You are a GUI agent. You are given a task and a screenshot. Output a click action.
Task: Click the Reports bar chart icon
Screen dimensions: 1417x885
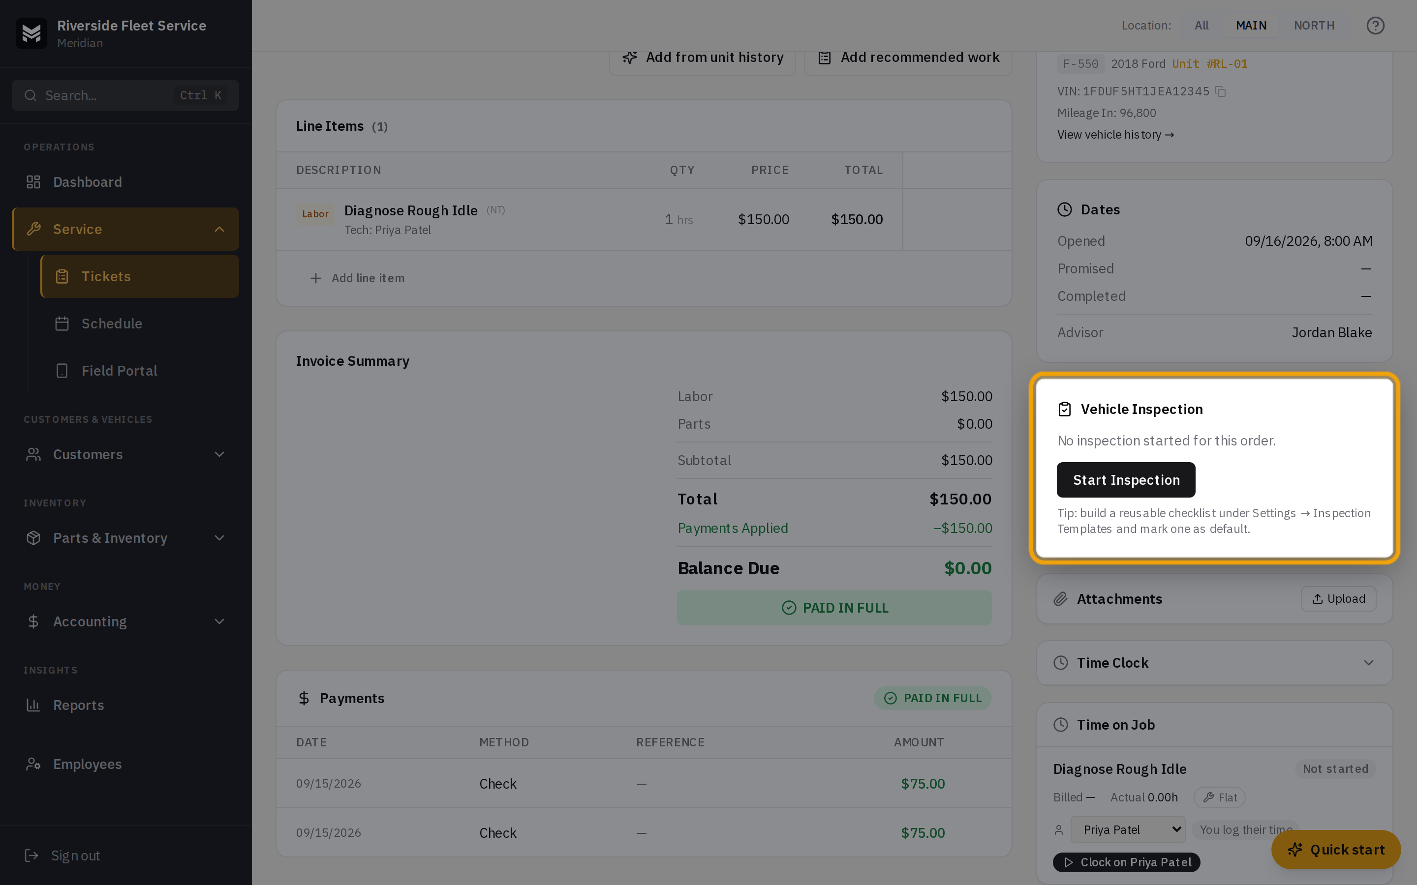pyautogui.click(x=33, y=706)
